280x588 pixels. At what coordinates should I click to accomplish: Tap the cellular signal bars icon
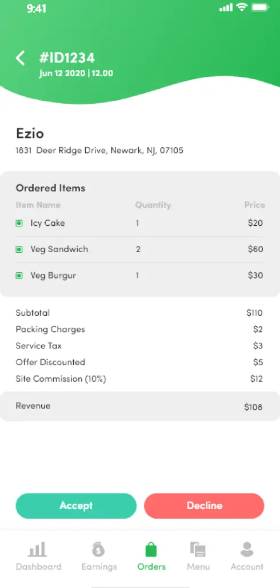pyautogui.click(x=226, y=7)
